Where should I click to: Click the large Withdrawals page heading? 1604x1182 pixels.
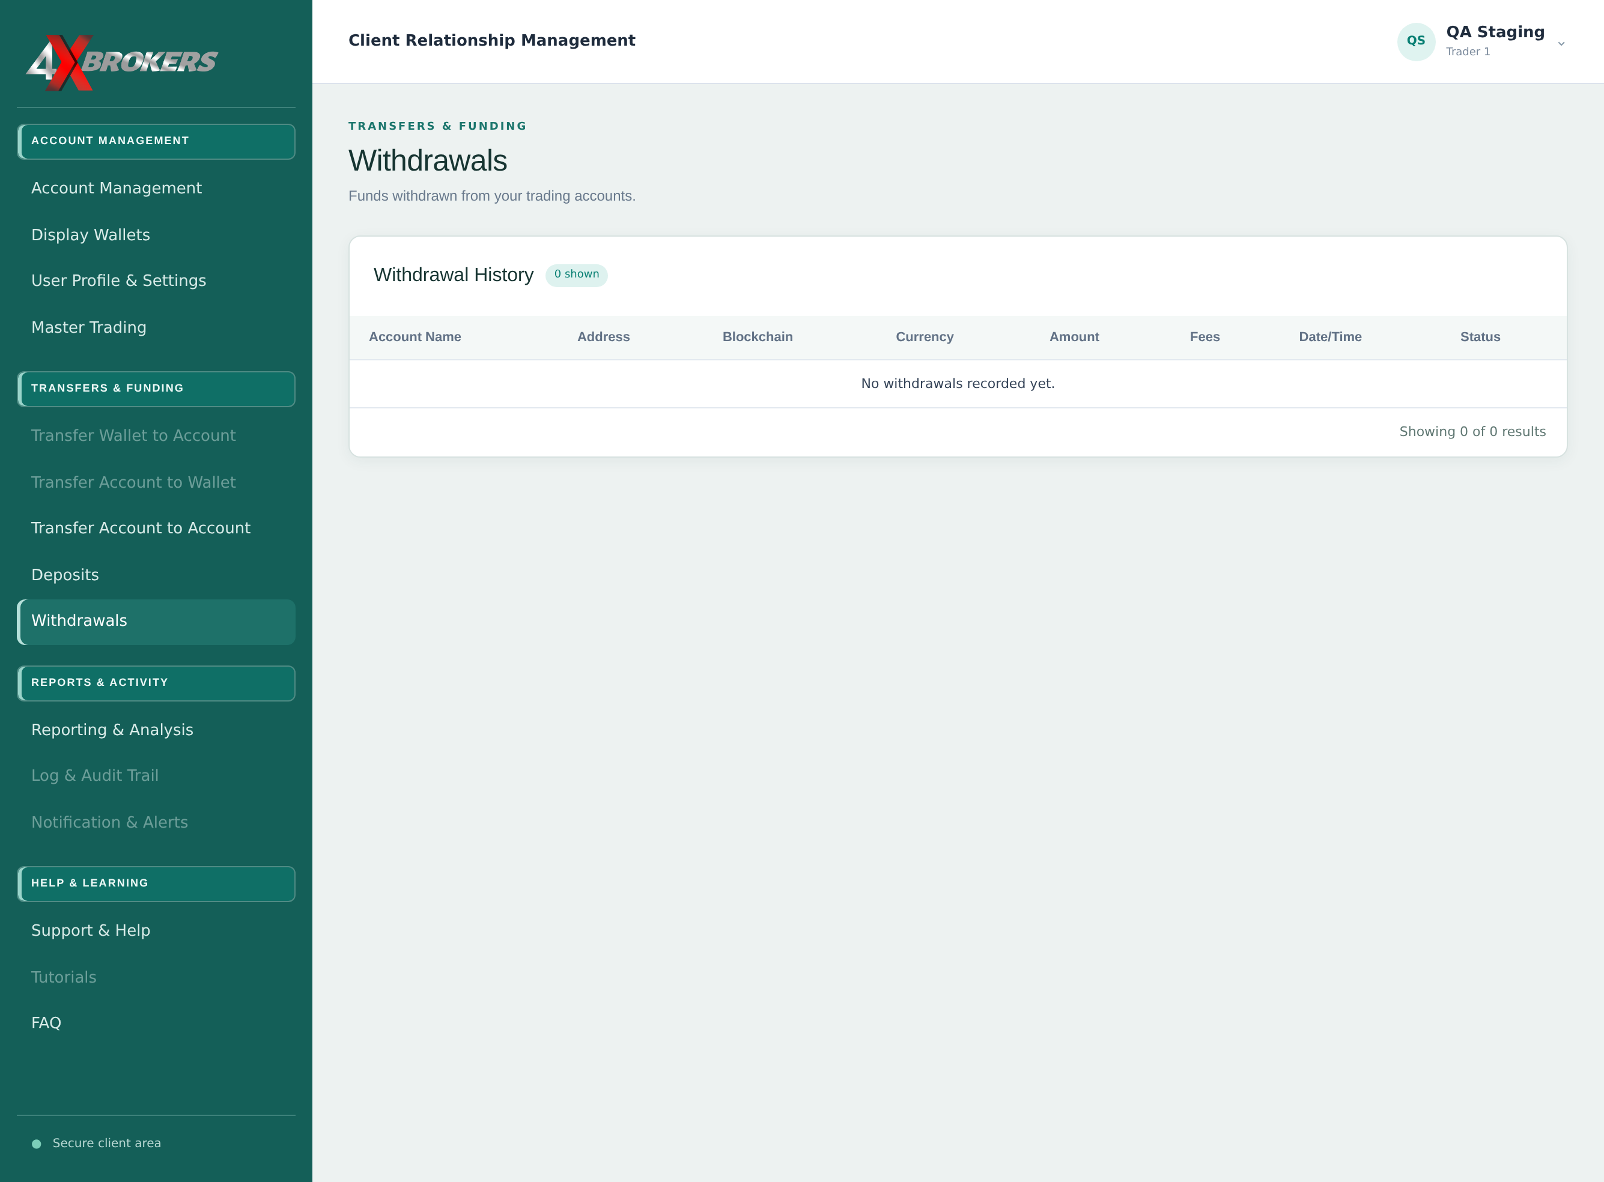point(427,161)
